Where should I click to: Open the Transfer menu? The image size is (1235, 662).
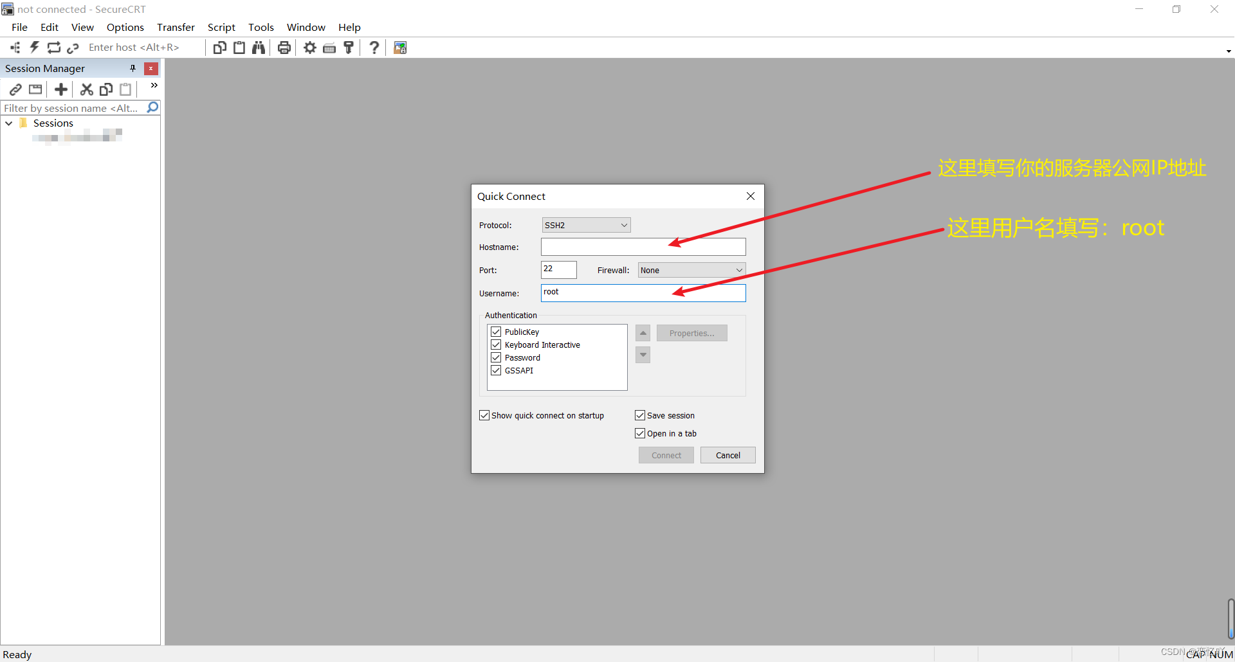tap(176, 27)
